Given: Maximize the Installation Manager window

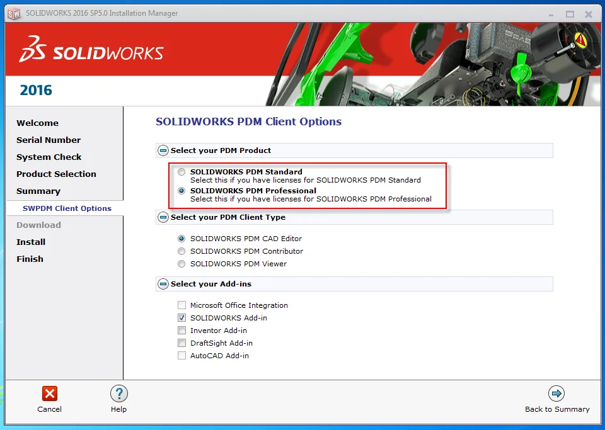Looking at the screenshot, I should 570,14.
